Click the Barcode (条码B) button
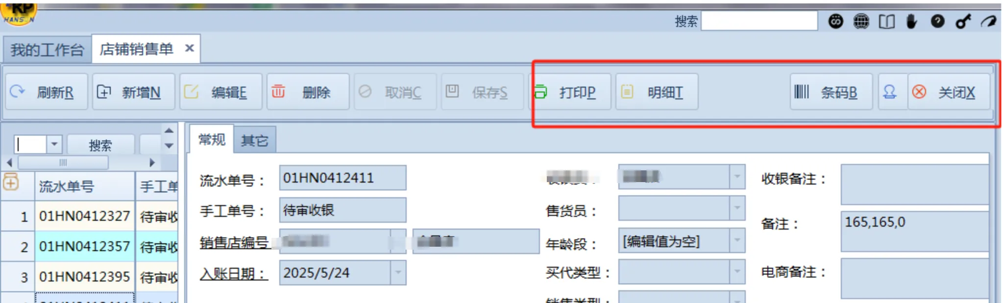The height and width of the screenshot is (303, 1002). coord(831,92)
